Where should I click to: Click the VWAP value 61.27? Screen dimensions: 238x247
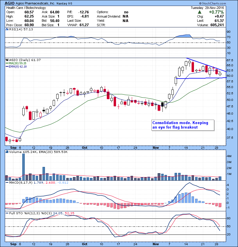tap(84, 25)
